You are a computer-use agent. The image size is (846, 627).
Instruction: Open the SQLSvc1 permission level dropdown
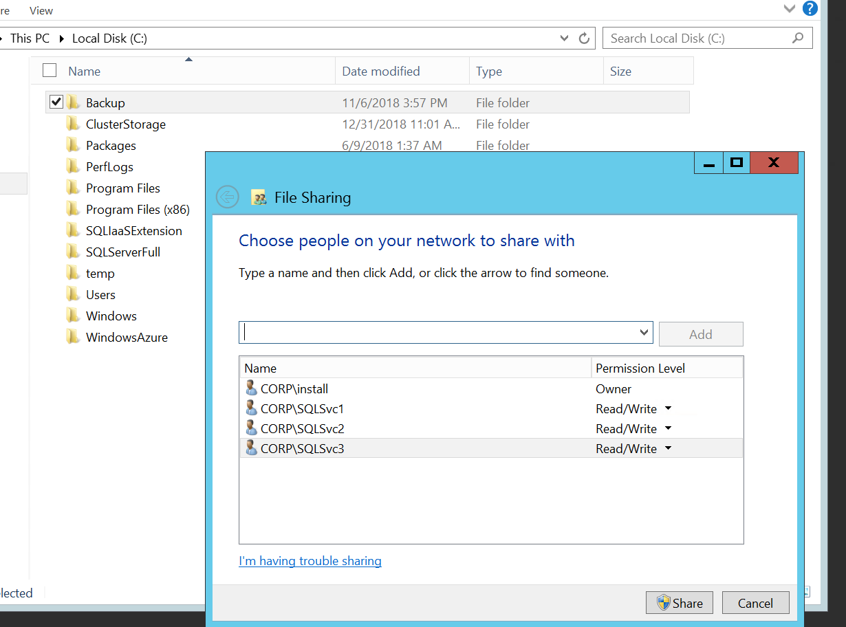(x=668, y=409)
